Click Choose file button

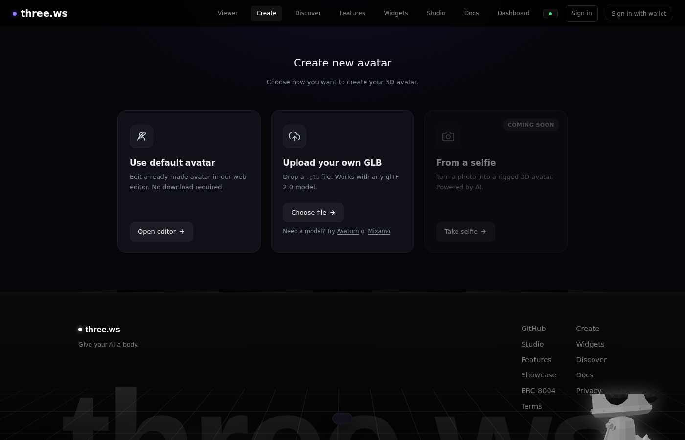313,213
